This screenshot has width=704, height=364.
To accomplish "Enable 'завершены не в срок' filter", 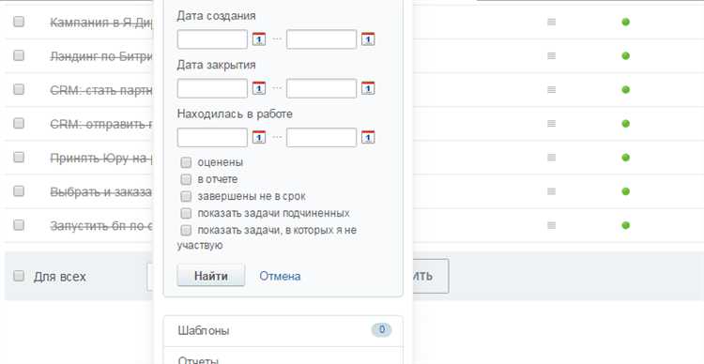I will [186, 197].
